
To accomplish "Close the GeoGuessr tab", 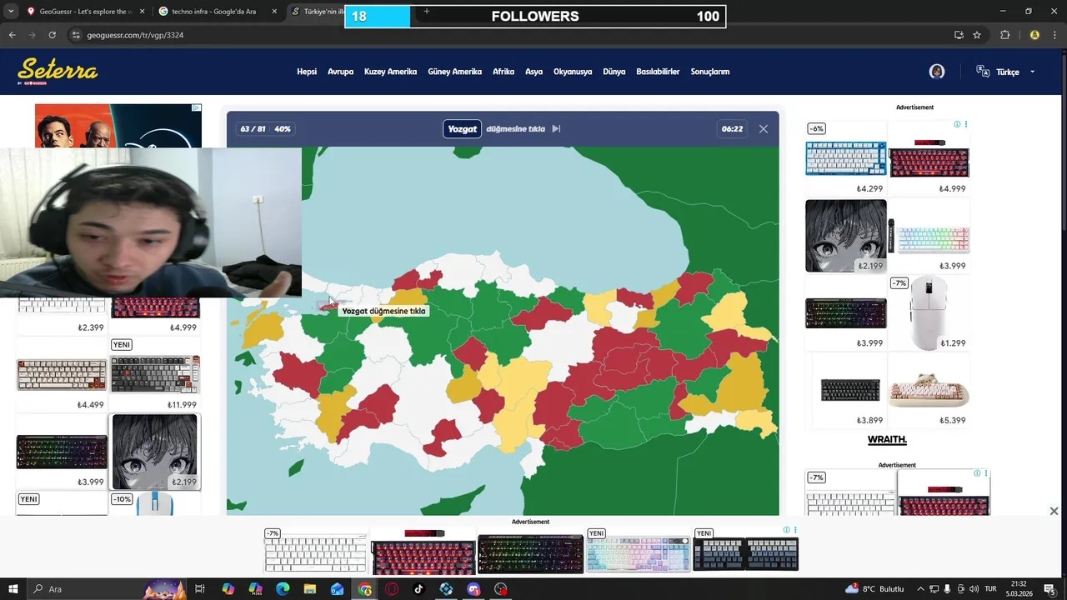I will click(x=142, y=12).
